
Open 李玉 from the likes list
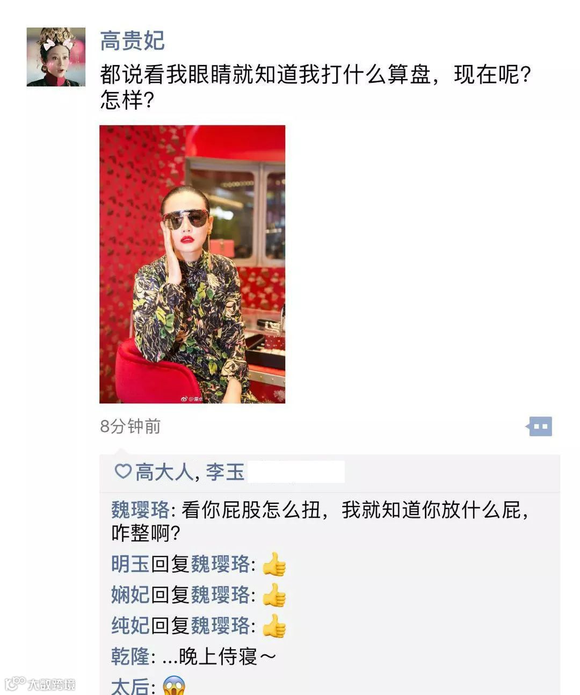225,472
